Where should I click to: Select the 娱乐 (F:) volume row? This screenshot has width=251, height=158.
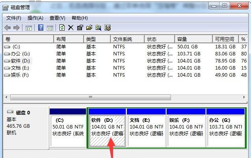[125, 75]
